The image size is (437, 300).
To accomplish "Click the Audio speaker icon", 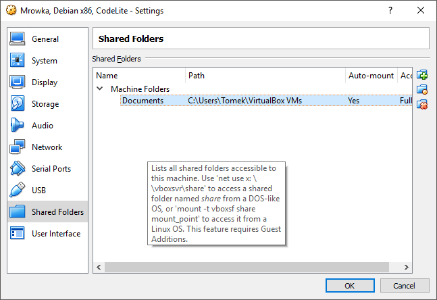I will point(18,126).
